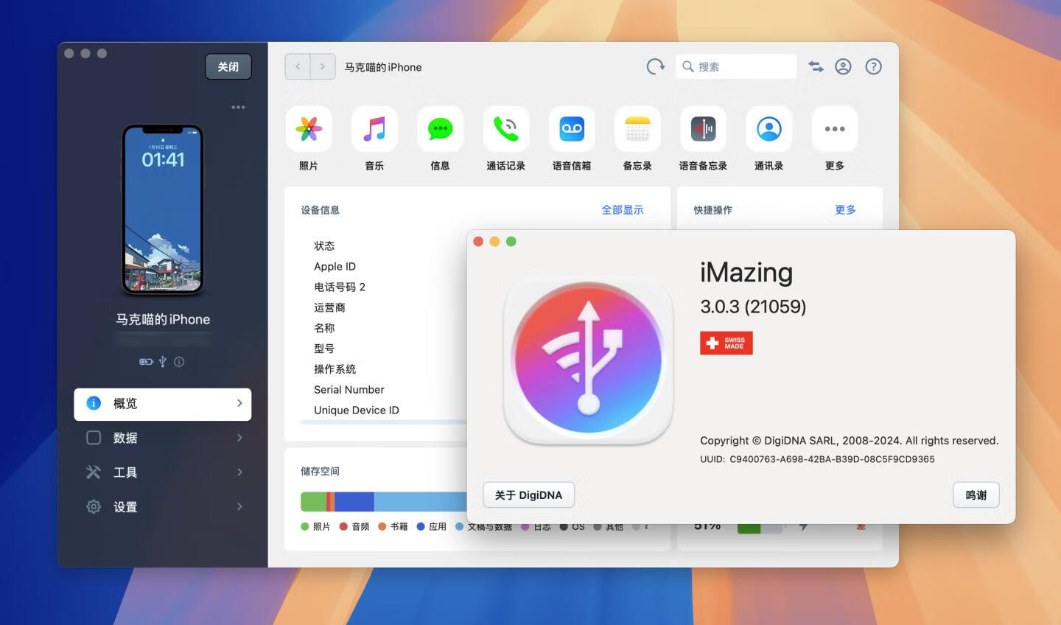Click the USB connection icon under device name
This screenshot has height=625, width=1061.
pyautogui.click(x=162, y=362)
